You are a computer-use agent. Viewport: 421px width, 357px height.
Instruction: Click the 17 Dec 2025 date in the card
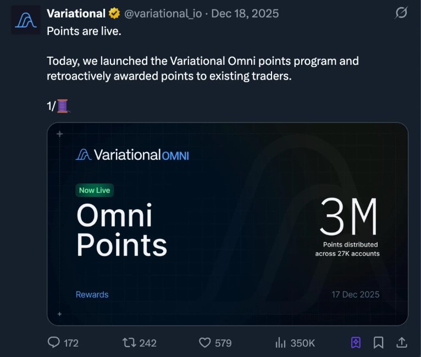[x=356, y=294]
